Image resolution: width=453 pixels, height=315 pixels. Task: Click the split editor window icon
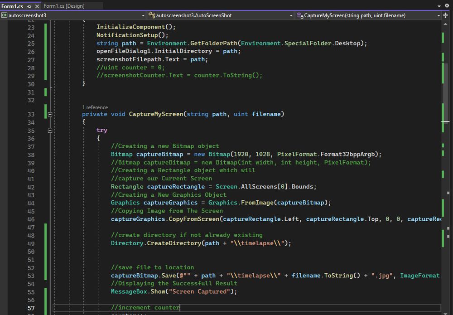tap(445, 15)
